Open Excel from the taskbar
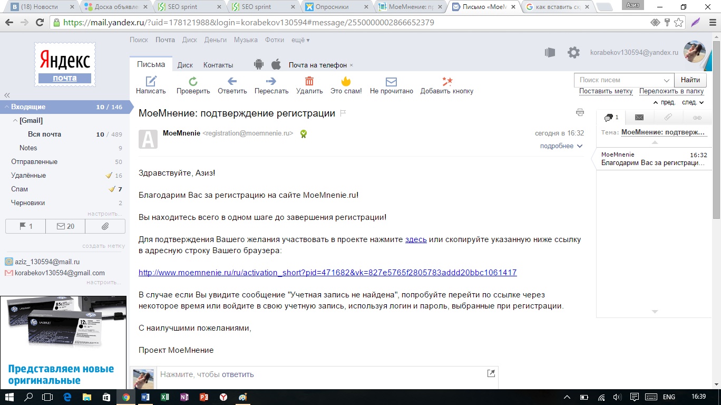This screenshot has height=405, width=721. [x=164, y=397]
